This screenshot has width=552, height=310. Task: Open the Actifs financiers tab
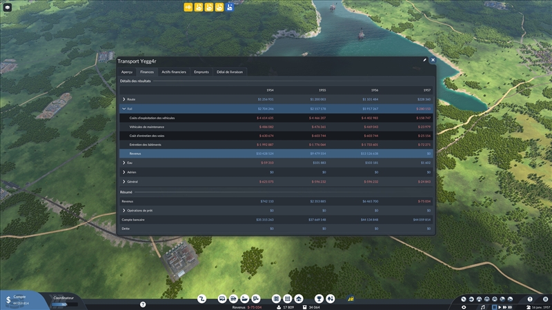click(x=174, y=72)
